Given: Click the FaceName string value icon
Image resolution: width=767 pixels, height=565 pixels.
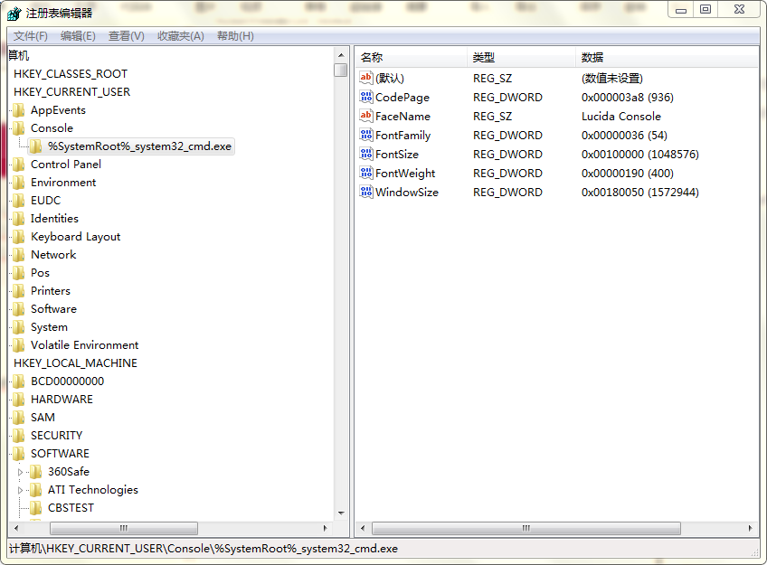Looking at the screenshot, I should click(x=366, y=116).
